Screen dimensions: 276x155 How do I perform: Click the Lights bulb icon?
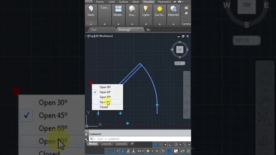coord(146,9)
